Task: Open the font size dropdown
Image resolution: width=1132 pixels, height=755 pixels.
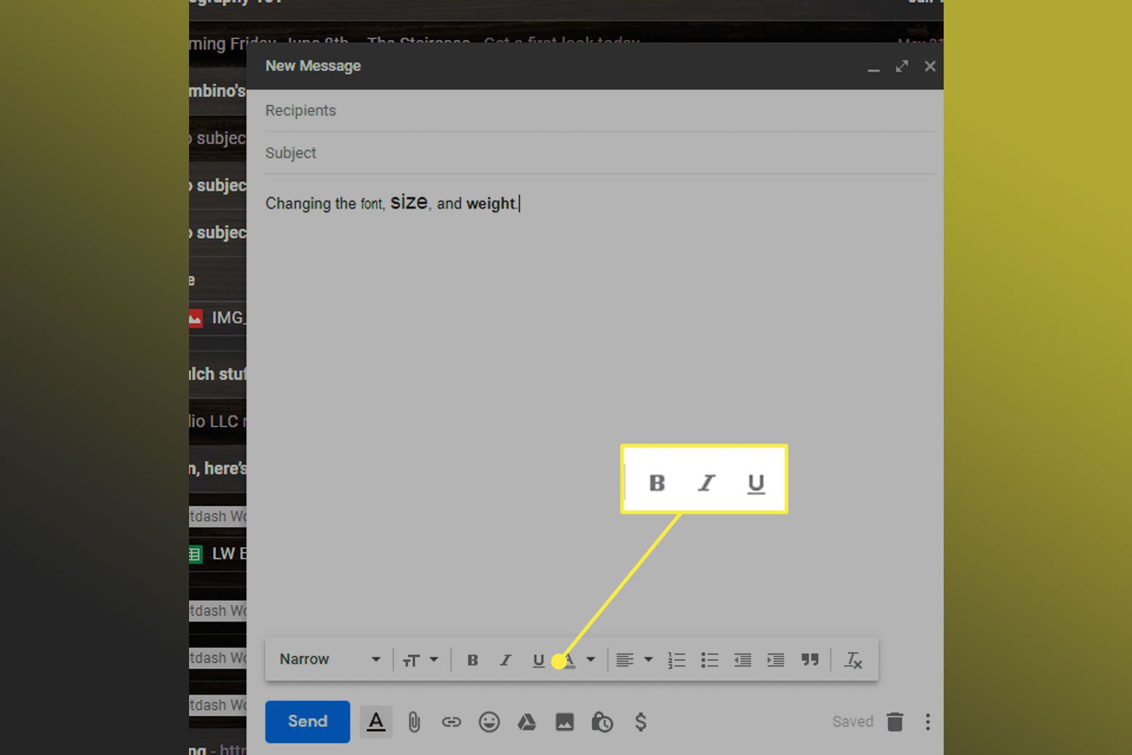Action: (x=421, y=659)
